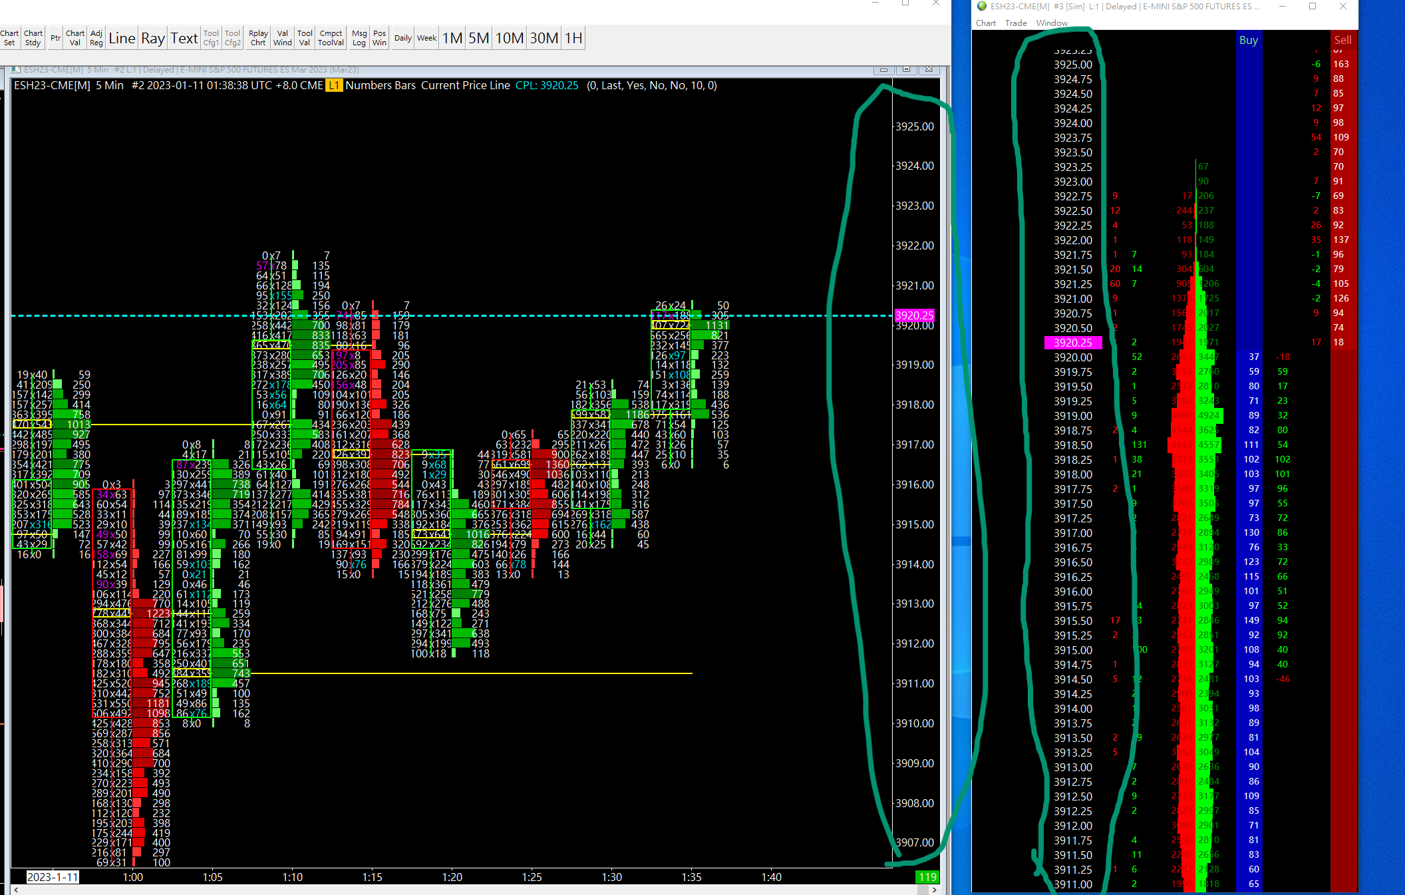The height and width of the screenshot is (895, 1405).
Task: Open Chart Settings via Chart Set button
Action: [9, 38]
